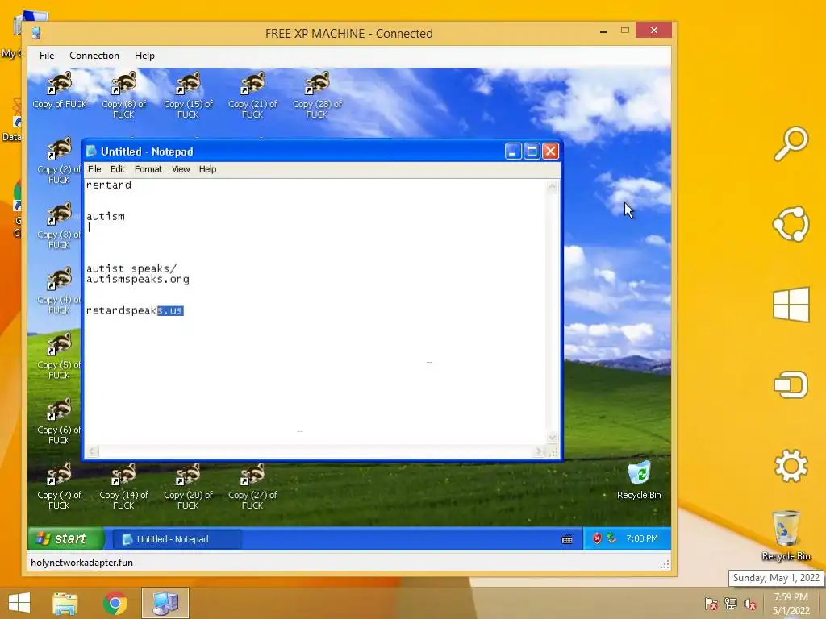Click 'holynetworkadapter.fun' in viewer status bar

[81, 563]
